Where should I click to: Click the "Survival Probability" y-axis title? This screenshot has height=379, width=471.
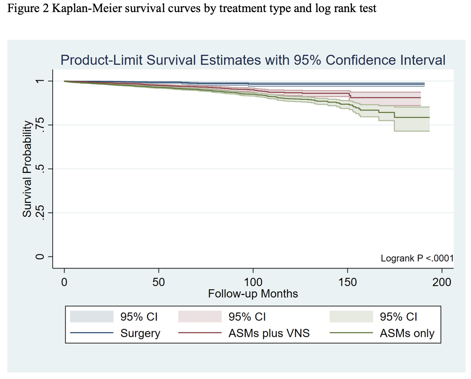coord(27,169)
